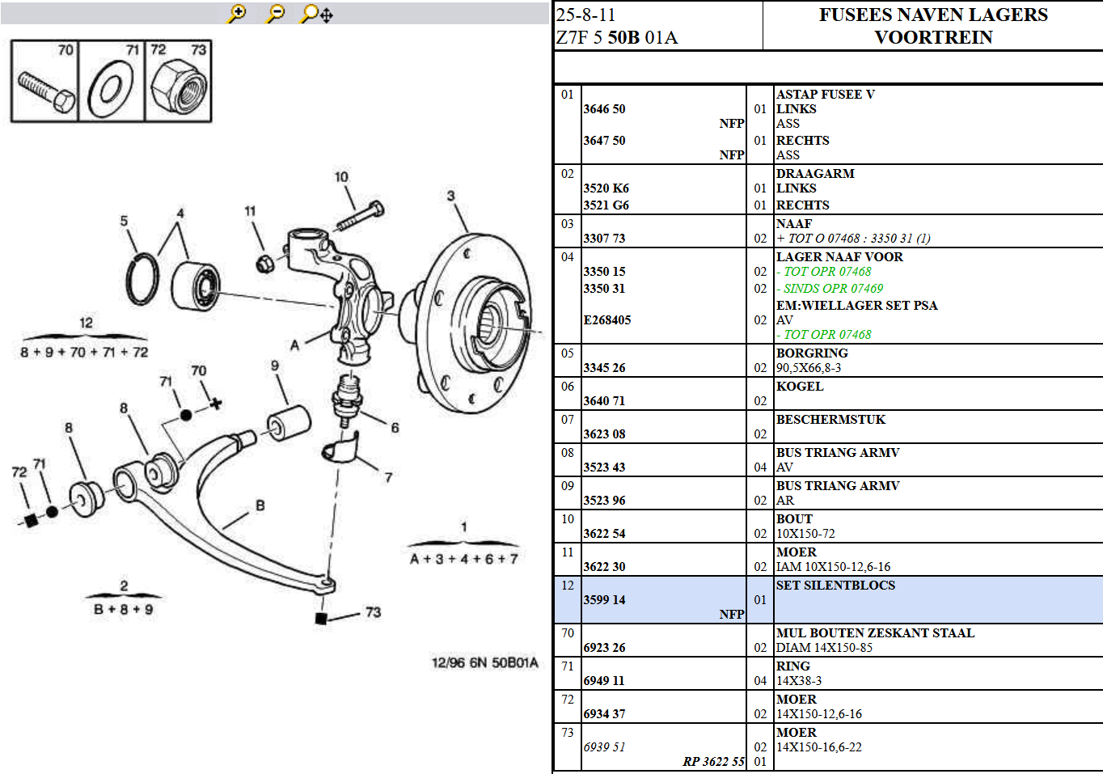Click the zoom out magnifier icon
1103x774 pixels.
(x=276, y=14)
